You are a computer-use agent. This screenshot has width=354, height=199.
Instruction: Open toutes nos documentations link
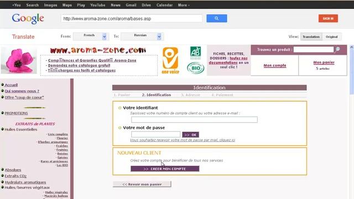[x=228, y=60]
